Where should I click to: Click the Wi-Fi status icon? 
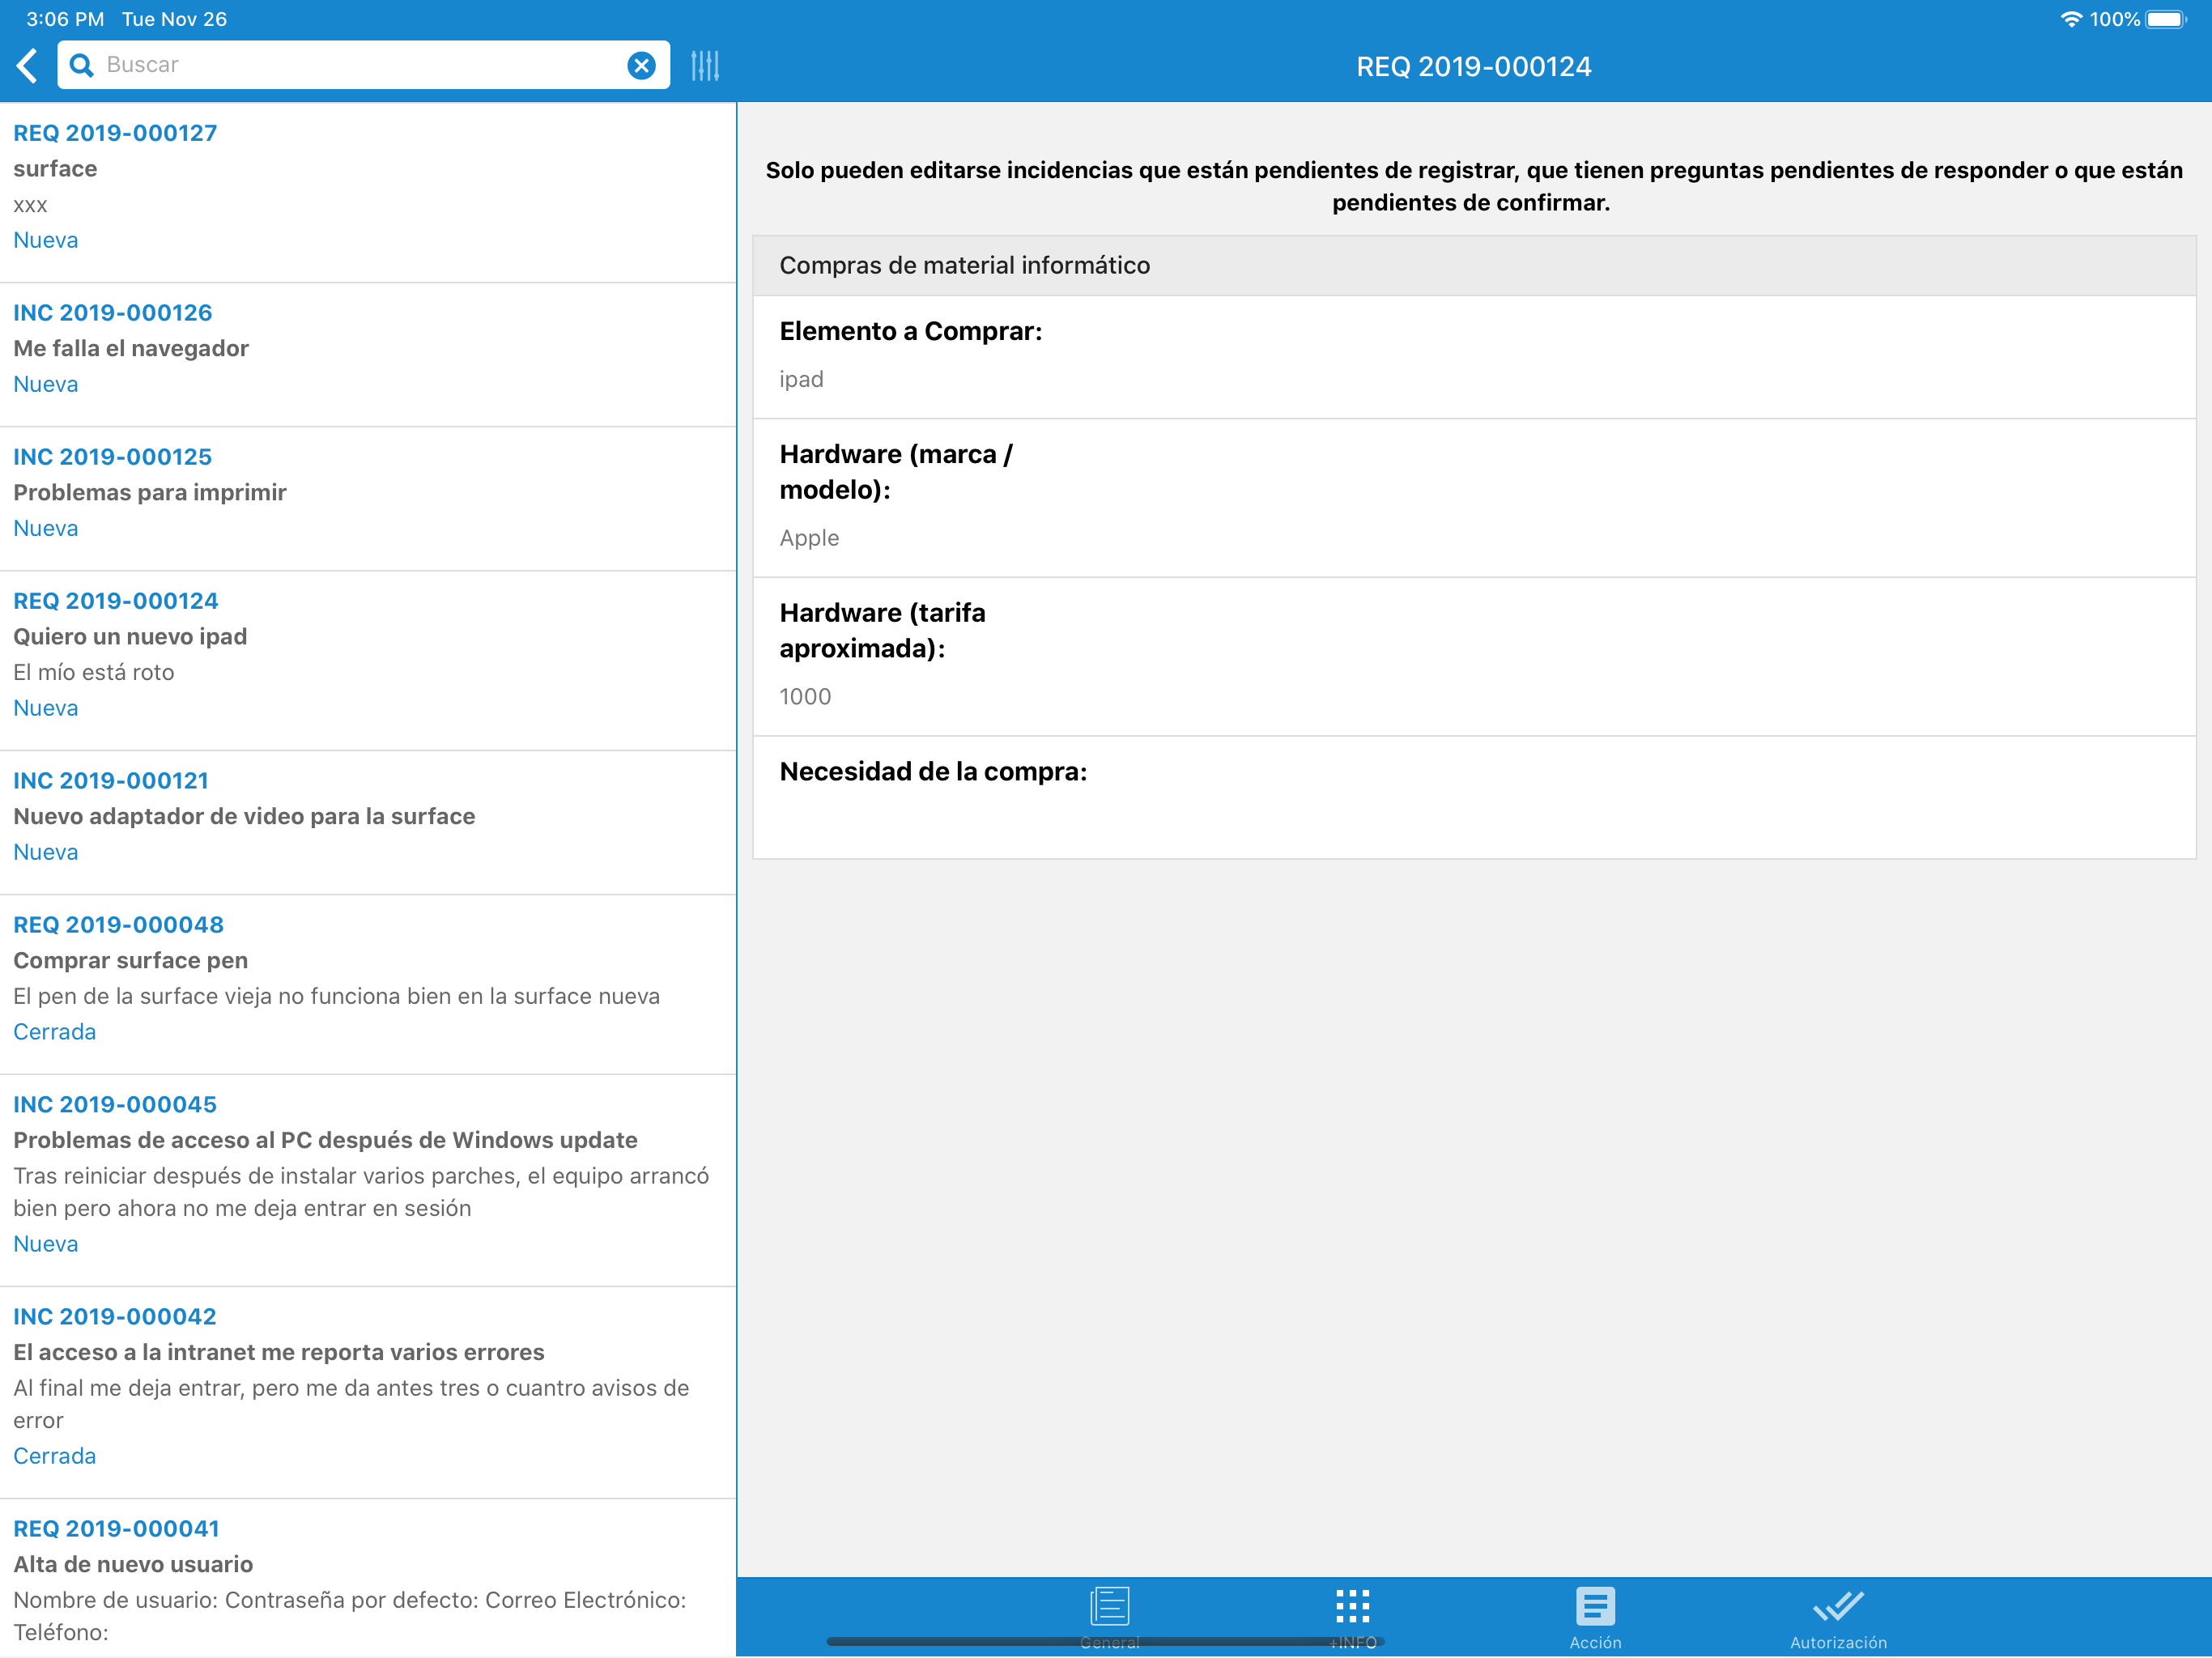pos(2071,19)
